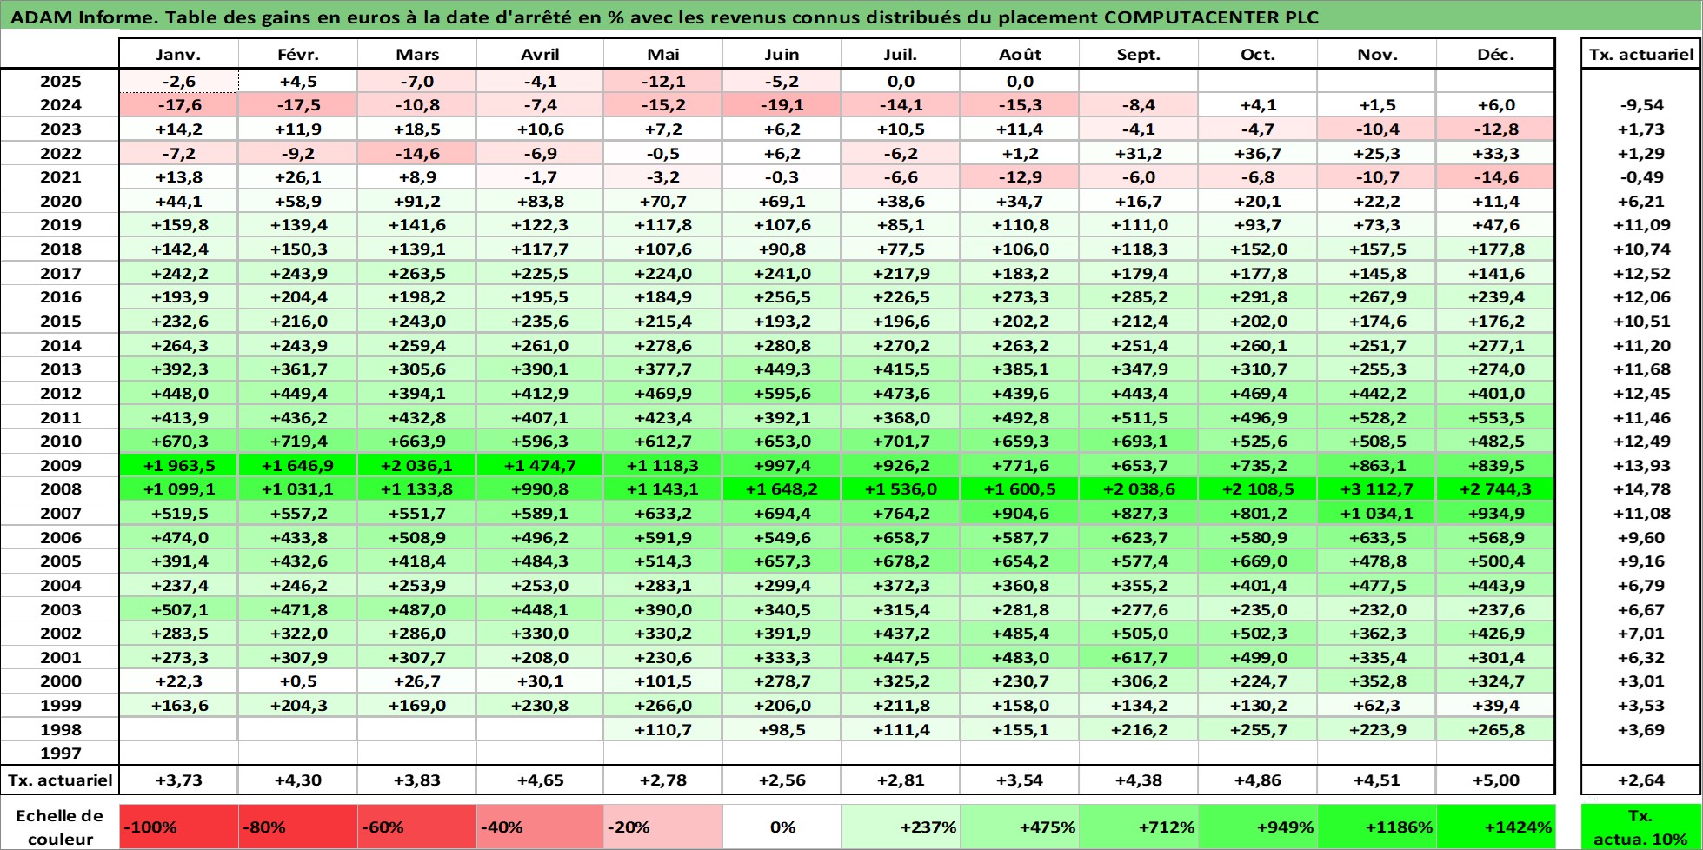
Task: Click the +1424% color scale swatch
Action: [1495, 827]
